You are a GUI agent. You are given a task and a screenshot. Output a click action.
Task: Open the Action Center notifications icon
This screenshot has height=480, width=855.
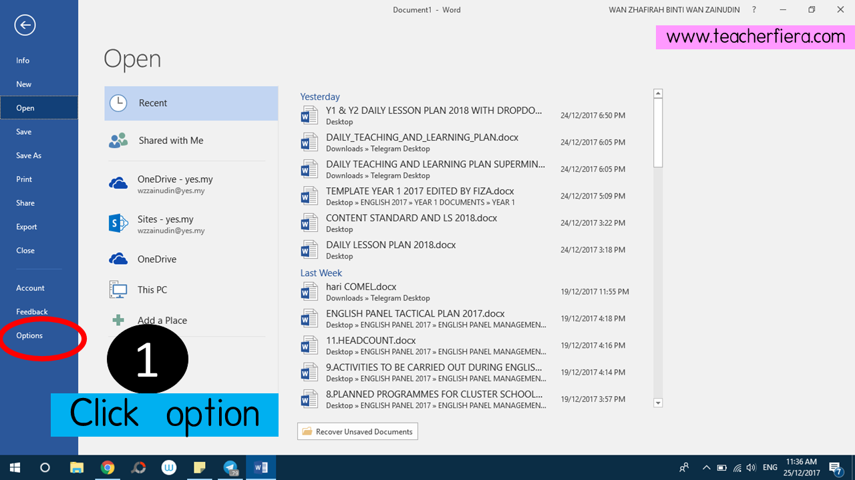835,467
